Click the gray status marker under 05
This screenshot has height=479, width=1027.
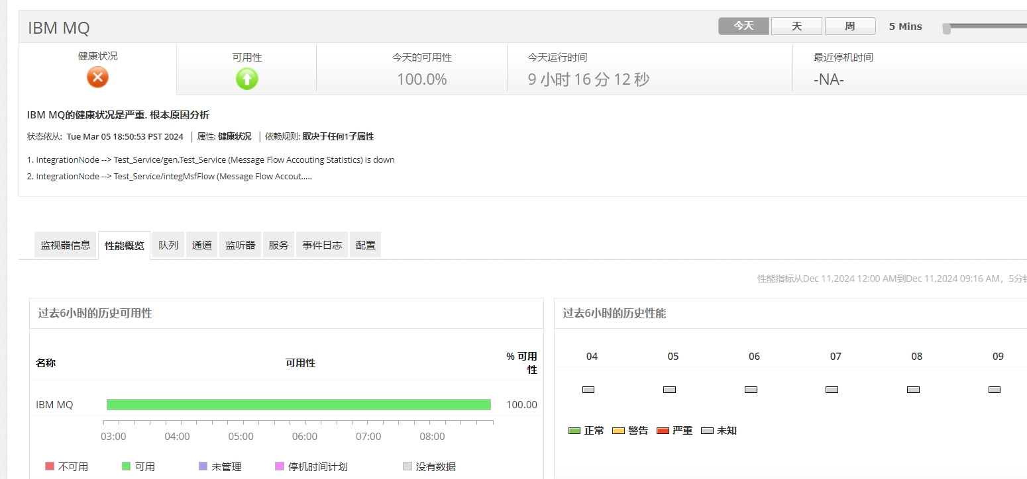[x=669, y=390]
